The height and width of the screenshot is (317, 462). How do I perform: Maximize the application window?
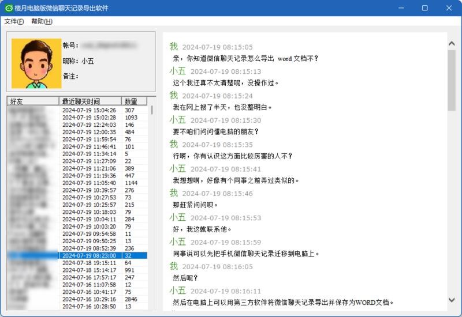[425, 8]
